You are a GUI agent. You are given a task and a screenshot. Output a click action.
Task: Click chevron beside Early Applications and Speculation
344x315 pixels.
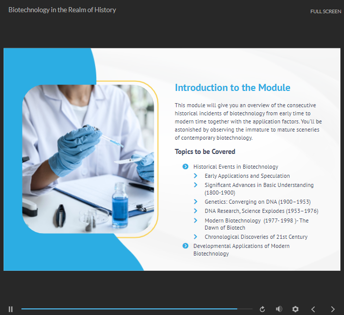196,176
